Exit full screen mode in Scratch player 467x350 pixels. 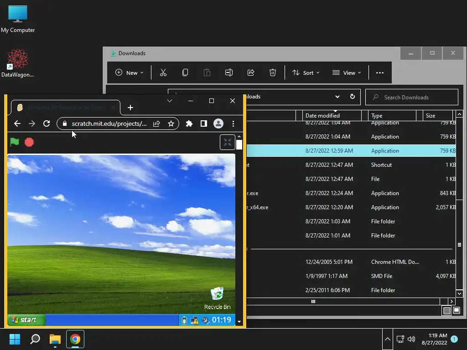tap(228, 142)
